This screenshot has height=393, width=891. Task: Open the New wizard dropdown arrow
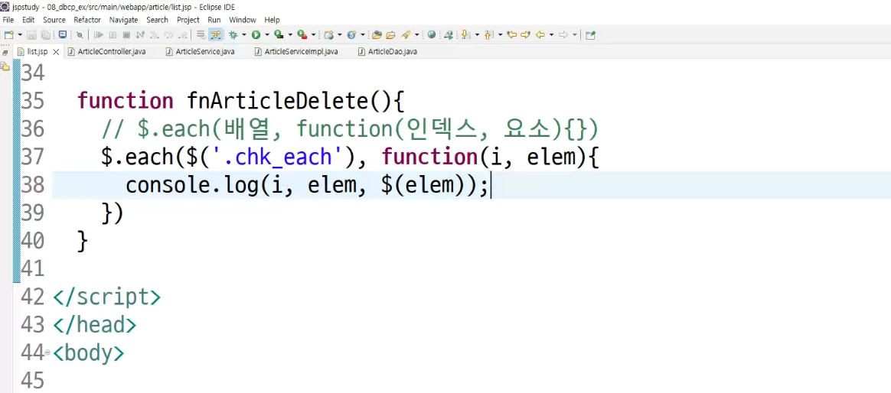point(20,34)
